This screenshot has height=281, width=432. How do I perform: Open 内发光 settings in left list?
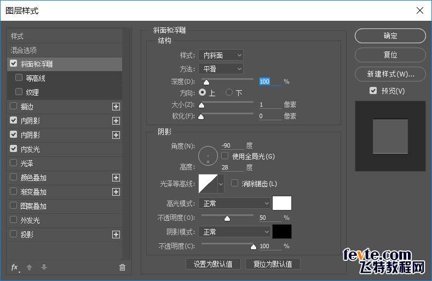pyautogui.click(x=30, y=149)
